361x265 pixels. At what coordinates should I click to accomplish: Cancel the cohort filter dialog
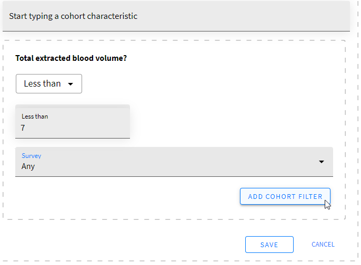[x=323, y=245]
